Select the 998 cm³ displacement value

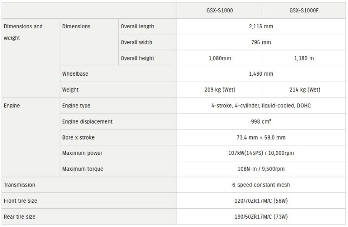click(261, 121)
